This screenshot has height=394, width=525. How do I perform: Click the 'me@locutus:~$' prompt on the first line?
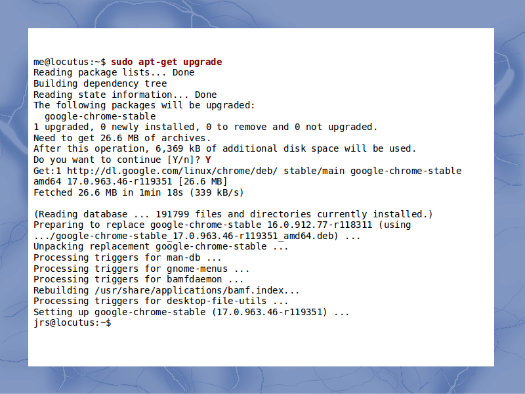(70, 62)
